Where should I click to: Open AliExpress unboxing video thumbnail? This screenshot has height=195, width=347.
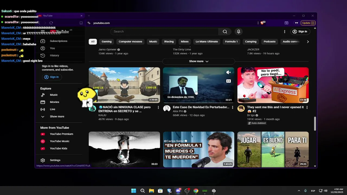pos(273,85)
